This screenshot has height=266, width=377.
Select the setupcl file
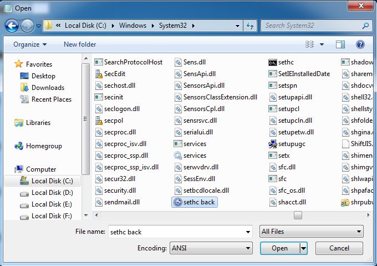point(284,109)
